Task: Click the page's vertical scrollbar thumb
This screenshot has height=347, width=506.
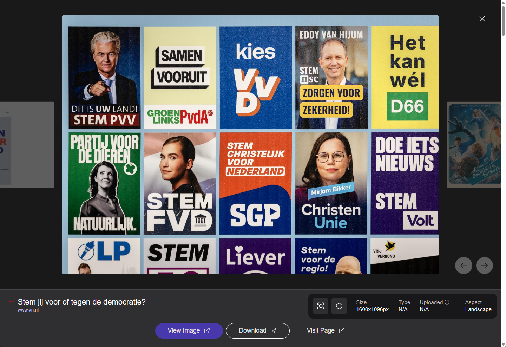Action: (503, 21)
